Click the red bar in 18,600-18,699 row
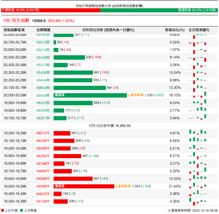Image resolution: width=219 pixels, height=214 pixels. click(73, 179)
